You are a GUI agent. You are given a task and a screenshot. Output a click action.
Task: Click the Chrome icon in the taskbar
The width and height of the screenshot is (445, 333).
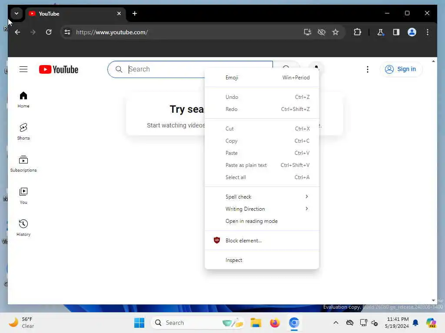click(294, 323)
